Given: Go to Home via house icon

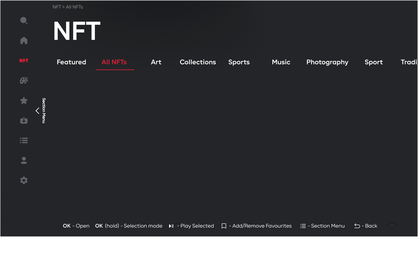Looking at the screenshot, I should pyautogui.click(x=24, y=41).
